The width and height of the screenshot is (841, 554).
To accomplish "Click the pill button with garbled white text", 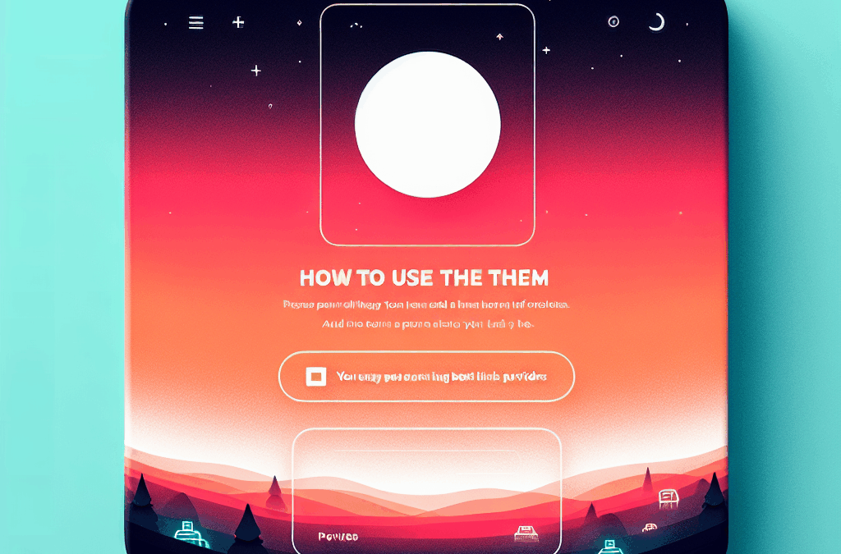I will (426, 376).
